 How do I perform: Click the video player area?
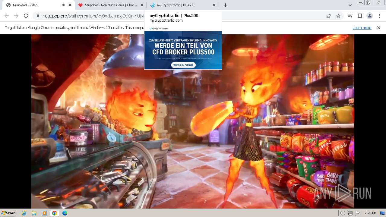[x=193, y=121]
